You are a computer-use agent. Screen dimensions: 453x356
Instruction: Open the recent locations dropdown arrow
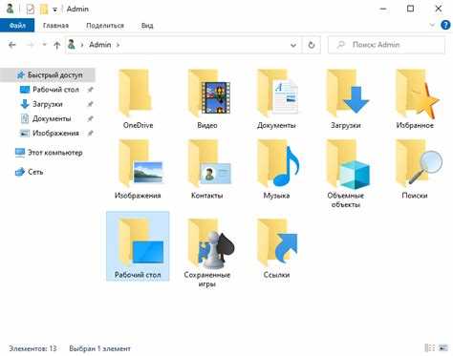(x=44, y=45)
